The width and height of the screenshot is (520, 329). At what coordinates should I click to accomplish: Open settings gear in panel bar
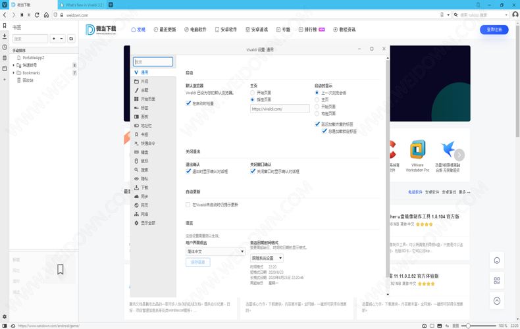pos(5,317)
